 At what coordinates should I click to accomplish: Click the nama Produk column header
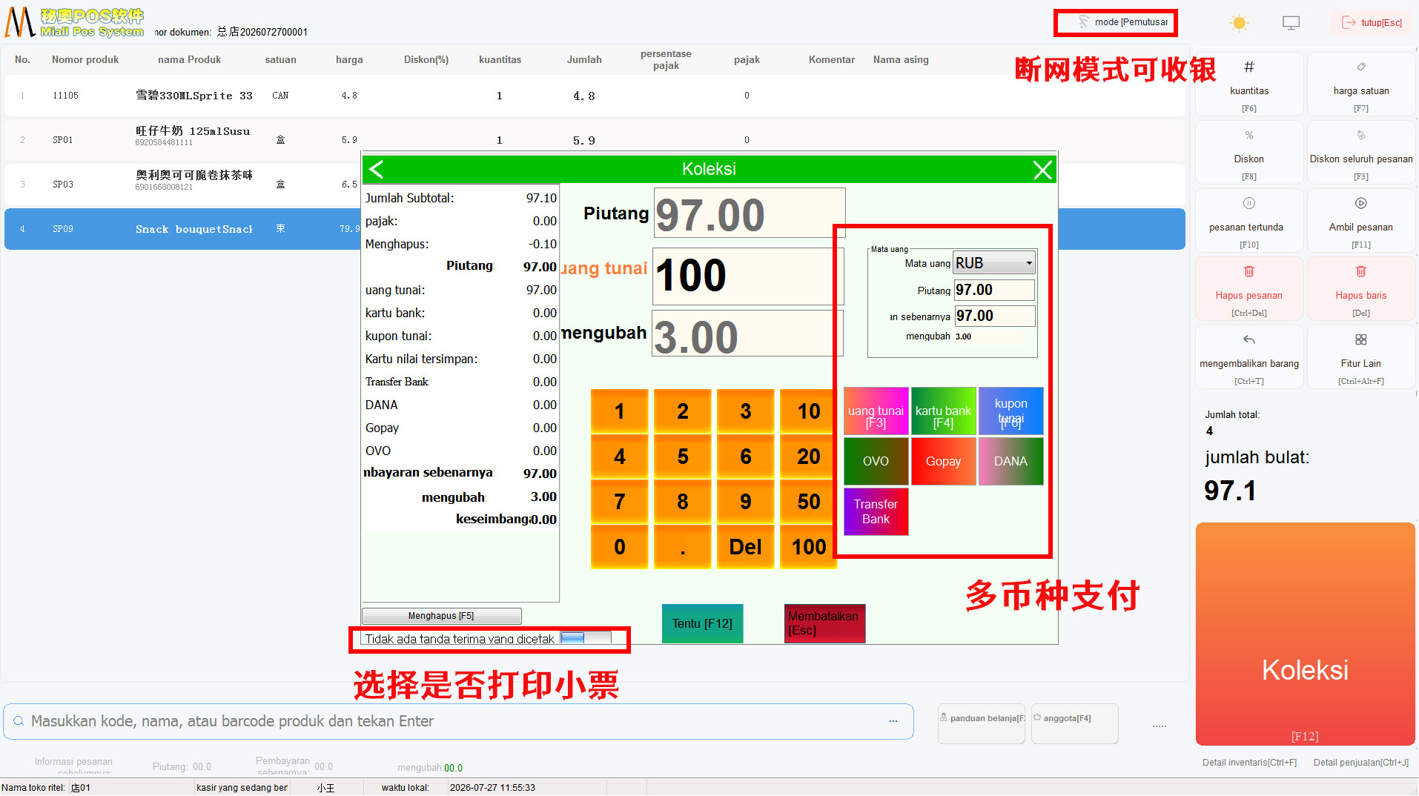pyautogui.click(x=189, y=60)
